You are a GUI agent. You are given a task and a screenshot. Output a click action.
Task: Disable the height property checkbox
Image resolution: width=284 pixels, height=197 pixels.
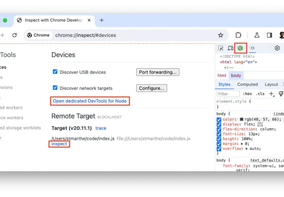(219, 139)
